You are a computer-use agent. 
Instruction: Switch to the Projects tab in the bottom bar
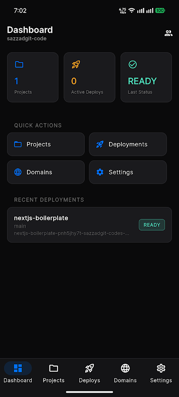pyautogui.click(x=54, y=372)
